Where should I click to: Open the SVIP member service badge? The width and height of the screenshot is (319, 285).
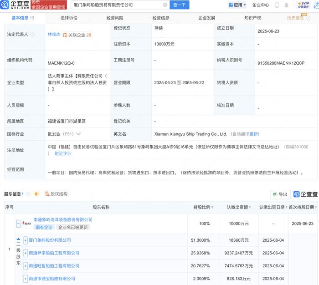click(x=303, y=5)
